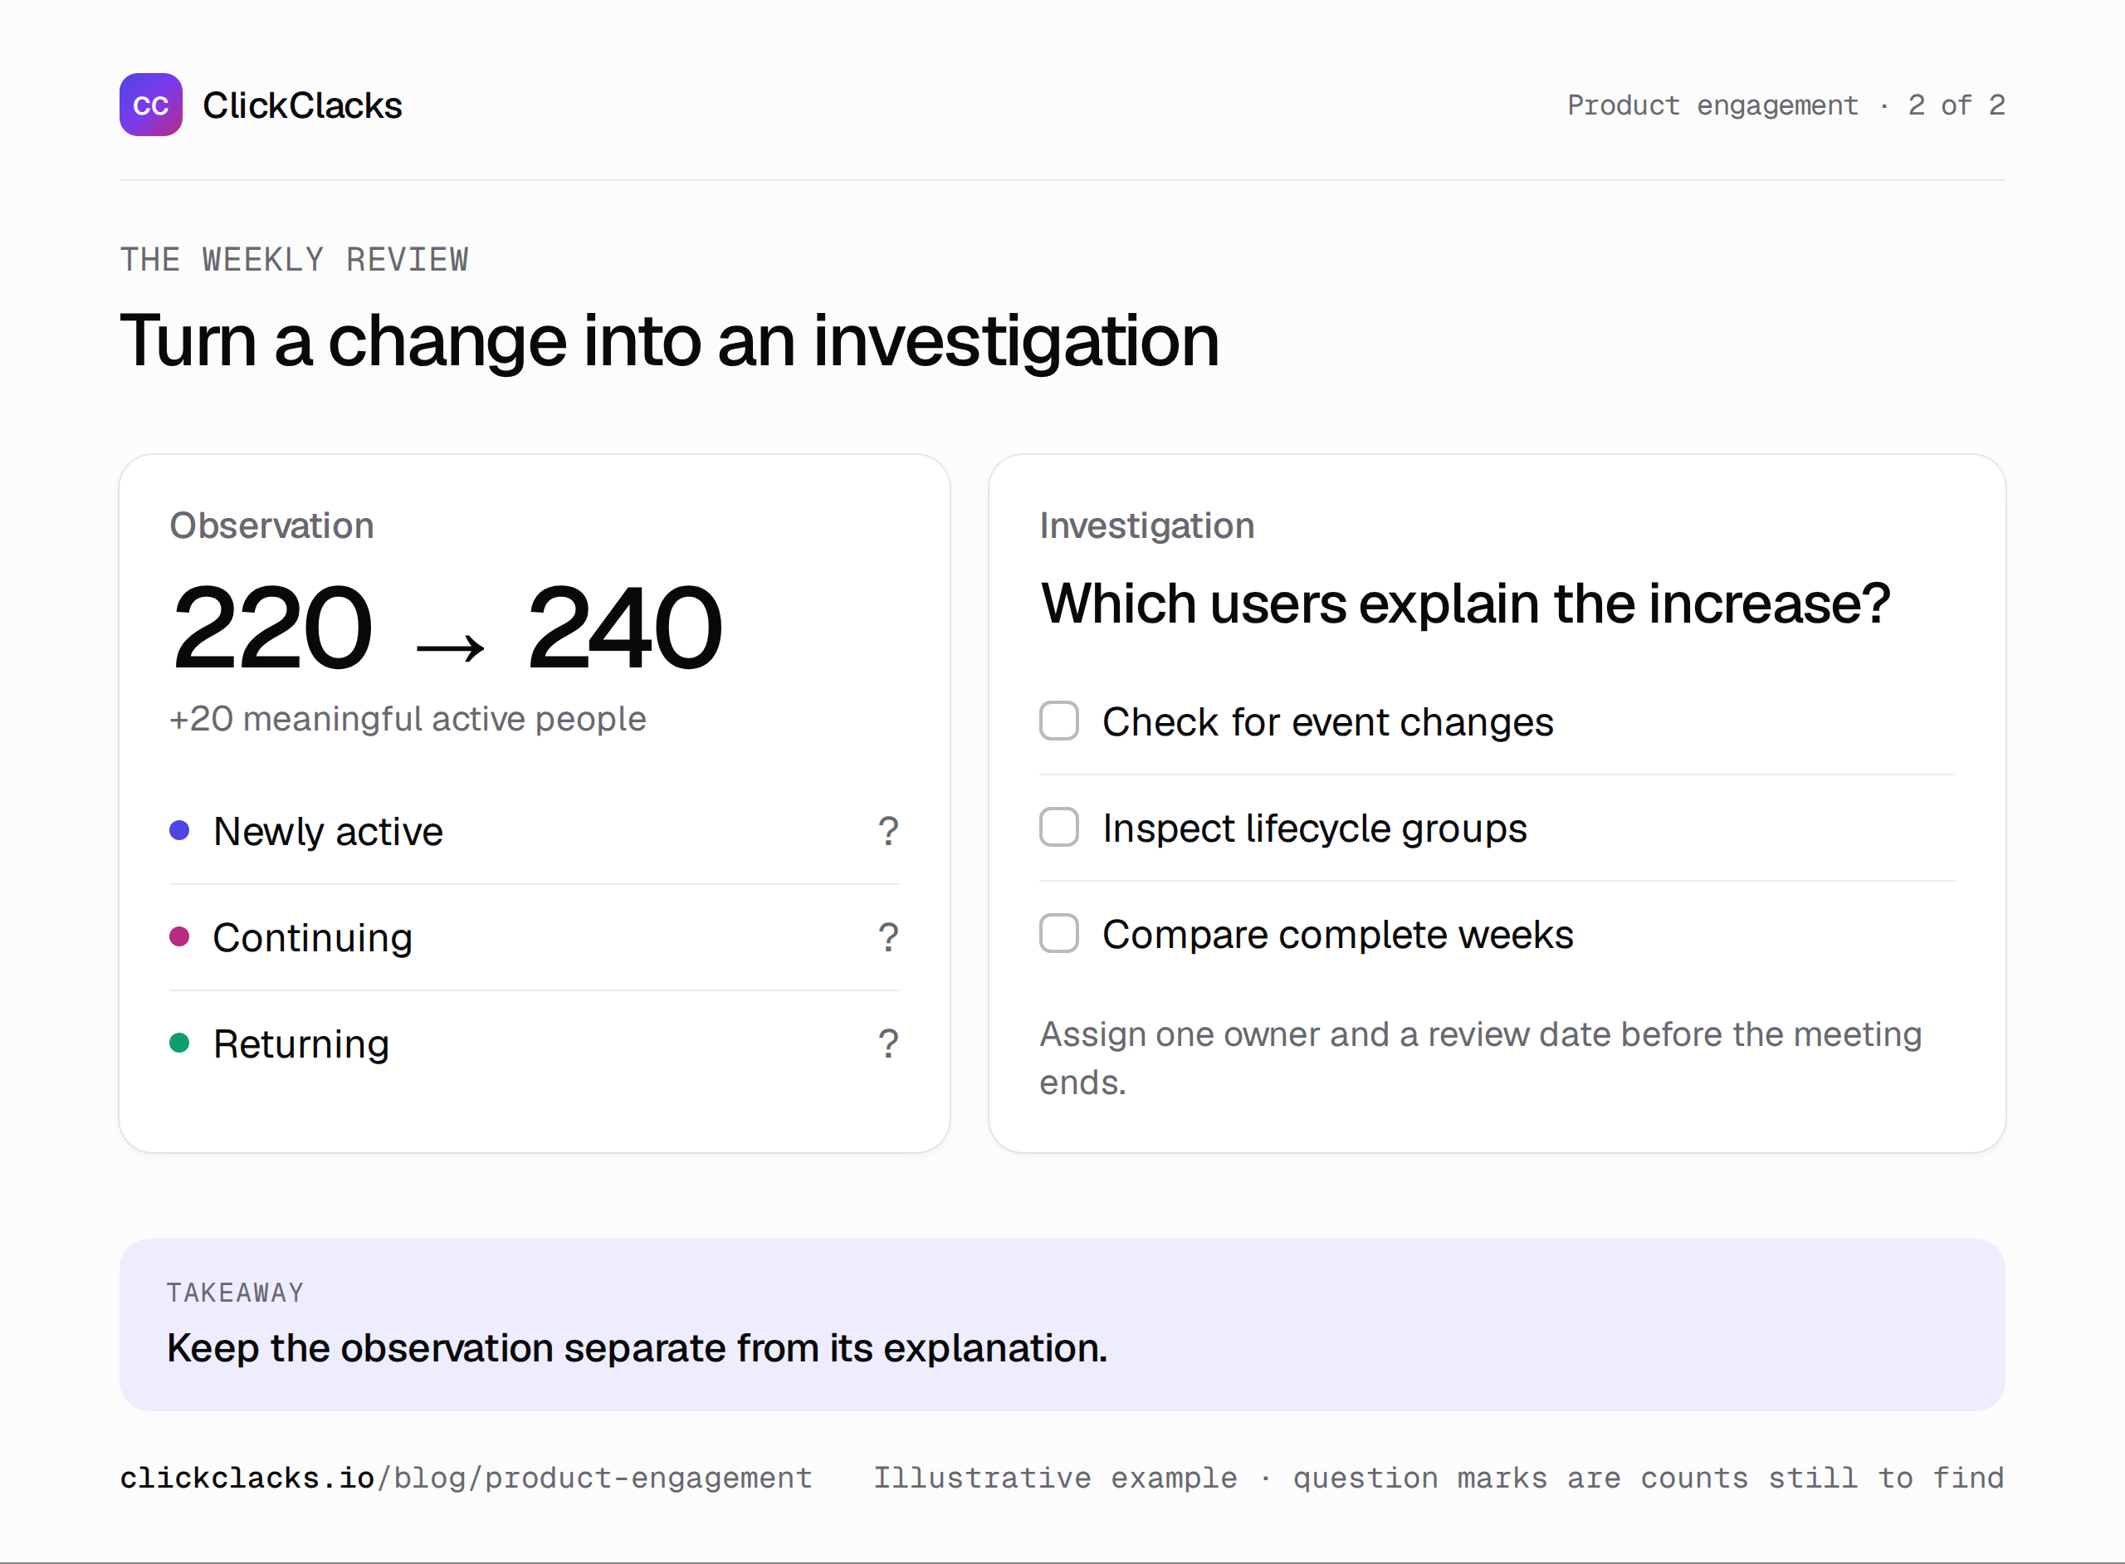The width and height of the screenshot is (2125, 1564).
Task: Open the clickclacks.io/blog/product-engagement link
Action: 466,1478
